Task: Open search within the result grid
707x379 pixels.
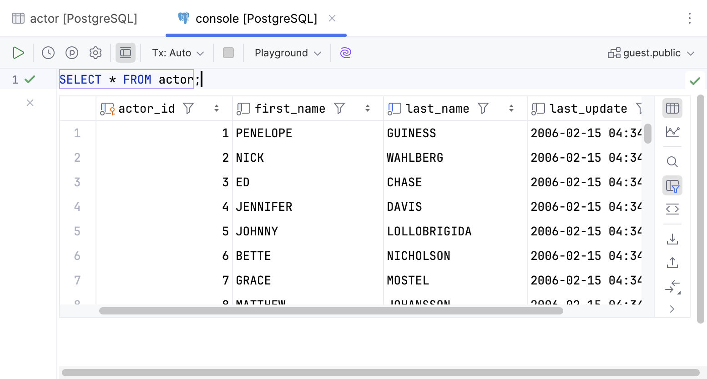Action: click(672, 161)
